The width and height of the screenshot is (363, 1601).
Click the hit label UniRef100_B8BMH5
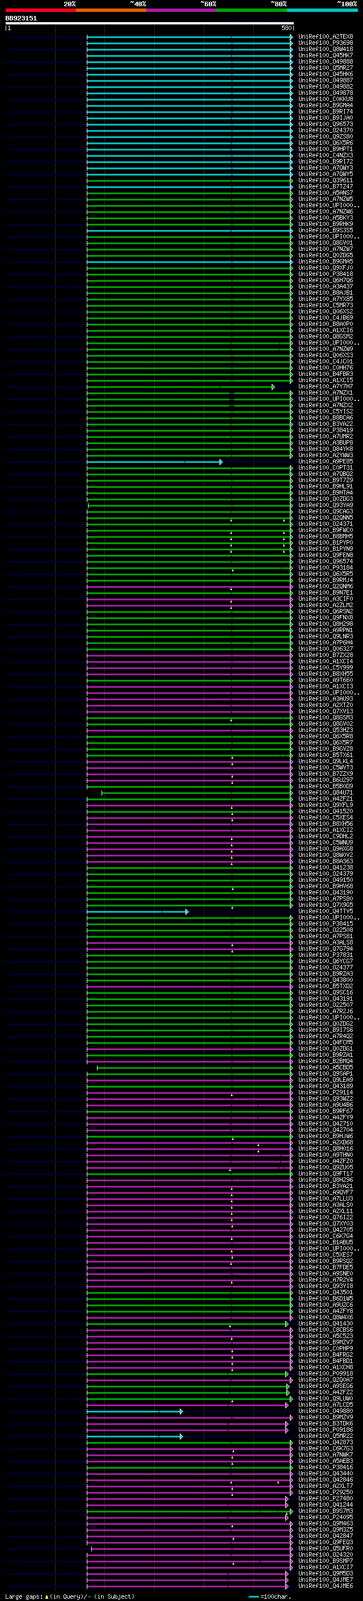click(x=326, y=536)
